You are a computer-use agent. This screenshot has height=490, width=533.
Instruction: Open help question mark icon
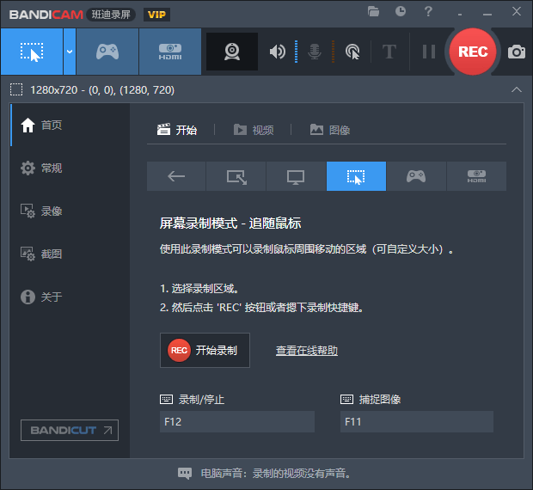(428, 12)
